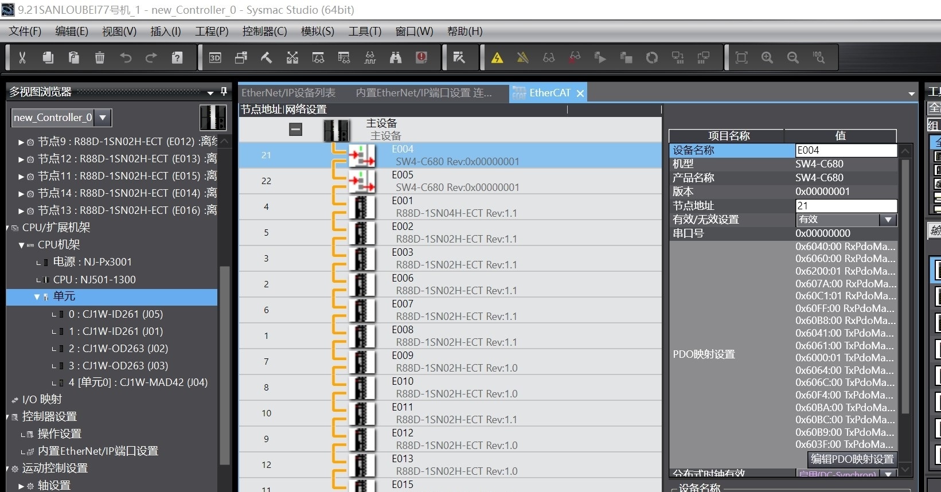Screen dimensions: 941x492
Task: Open the 编辑(E) menu
Action: click(72, 31)
